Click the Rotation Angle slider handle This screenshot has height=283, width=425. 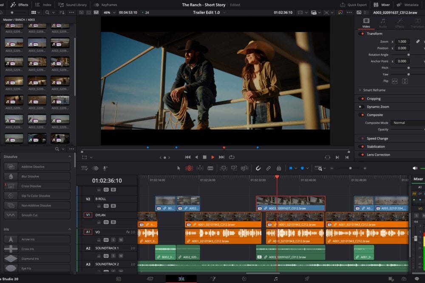[408, 55]
